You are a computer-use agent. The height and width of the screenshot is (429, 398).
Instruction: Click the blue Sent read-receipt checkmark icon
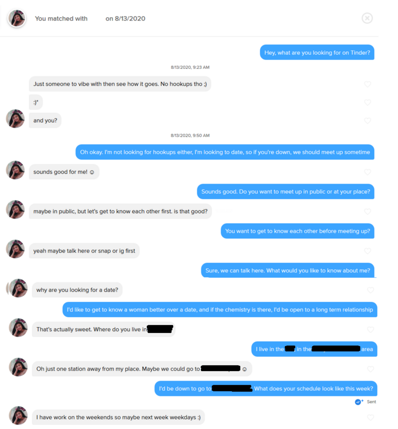pos(359,402)
